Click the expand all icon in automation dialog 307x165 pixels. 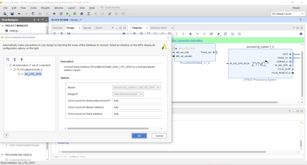pyautogui.click(x=22, y=59)
